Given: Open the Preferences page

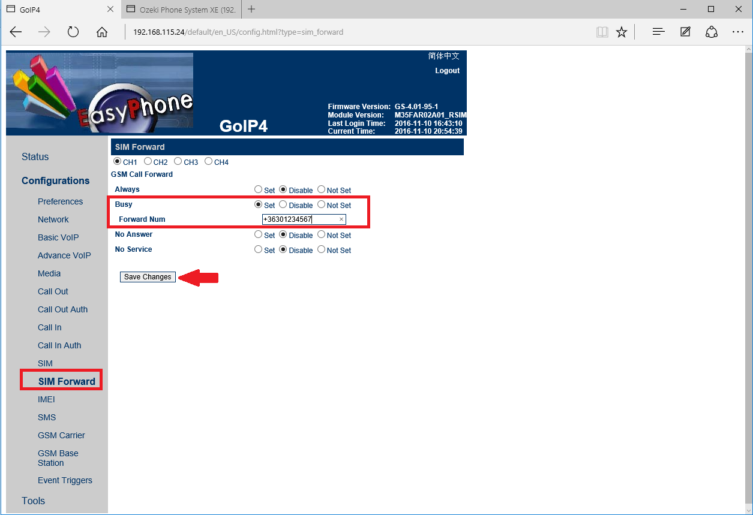Looking at the screenshot, I should [x=60, y=201].
